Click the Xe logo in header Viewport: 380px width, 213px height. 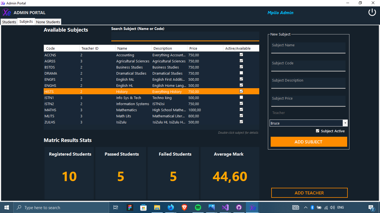(7, 12)
